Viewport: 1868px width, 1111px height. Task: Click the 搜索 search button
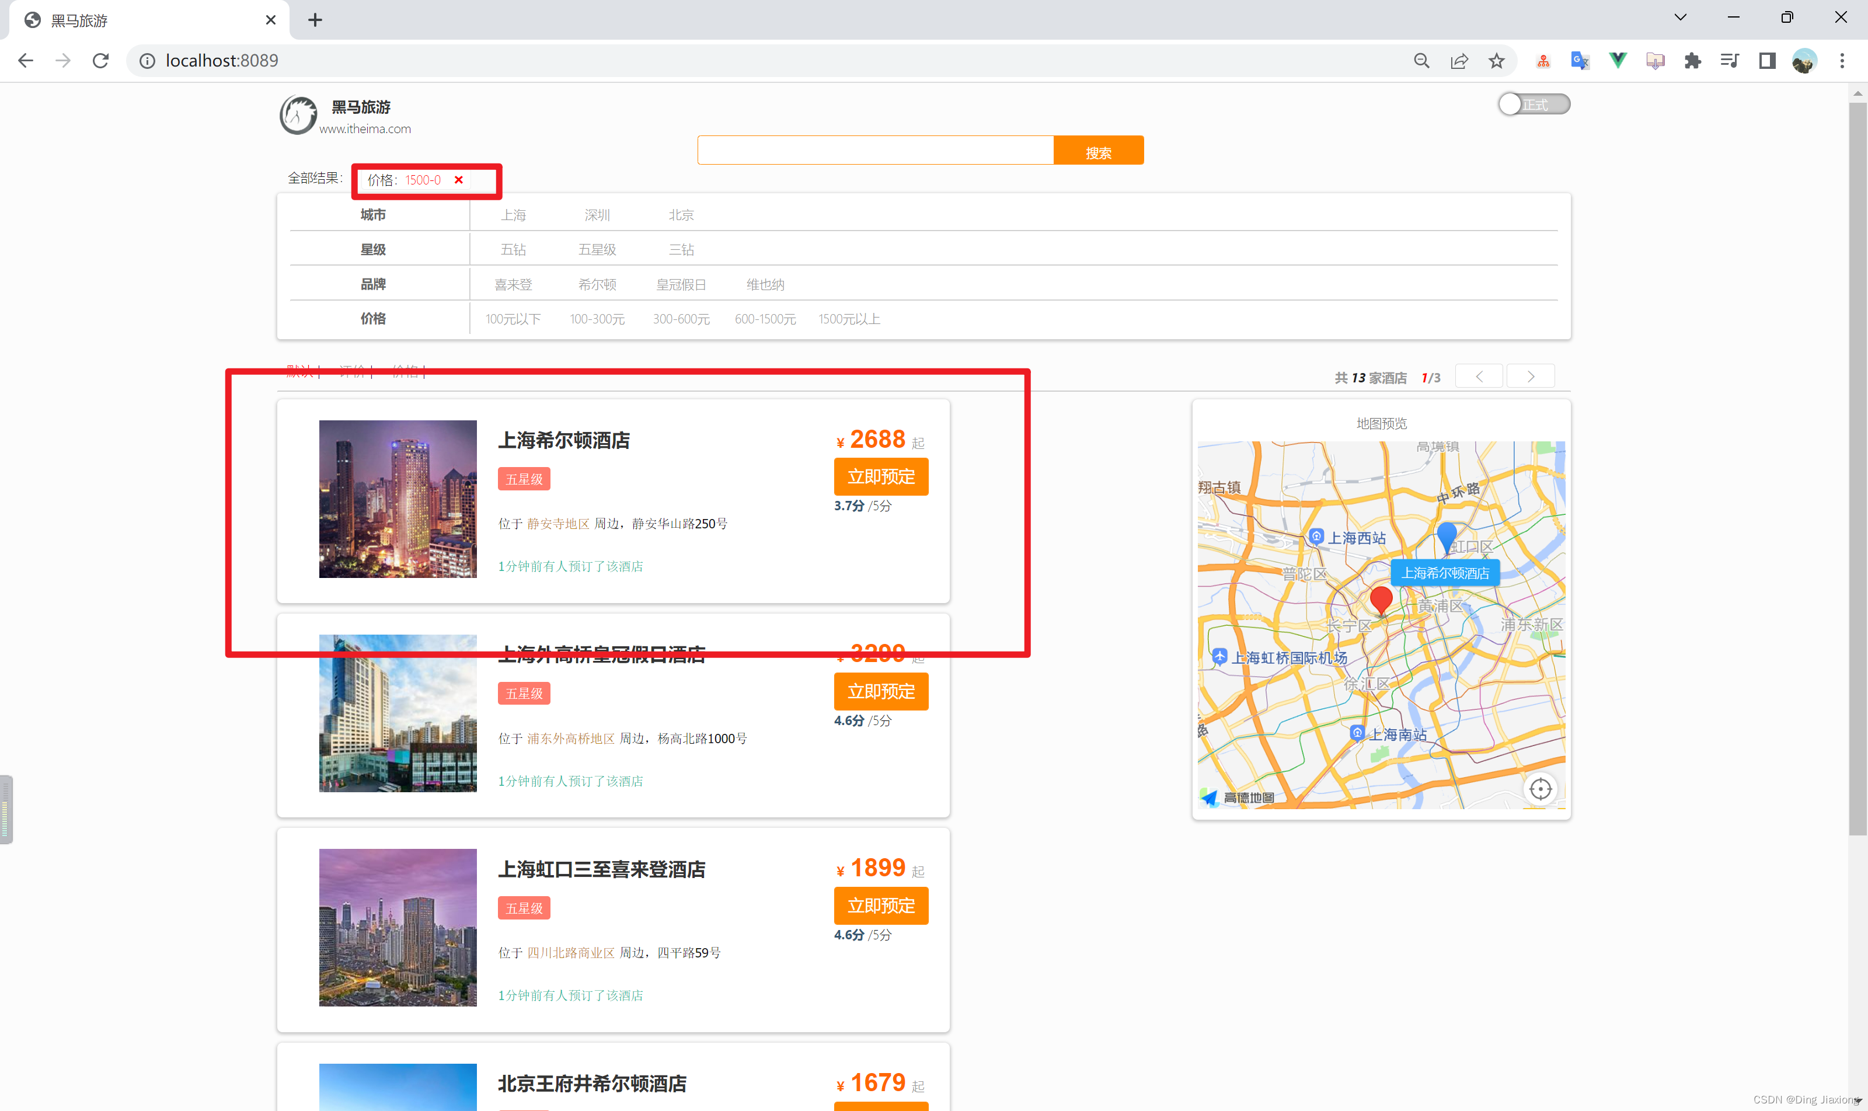1098,149
